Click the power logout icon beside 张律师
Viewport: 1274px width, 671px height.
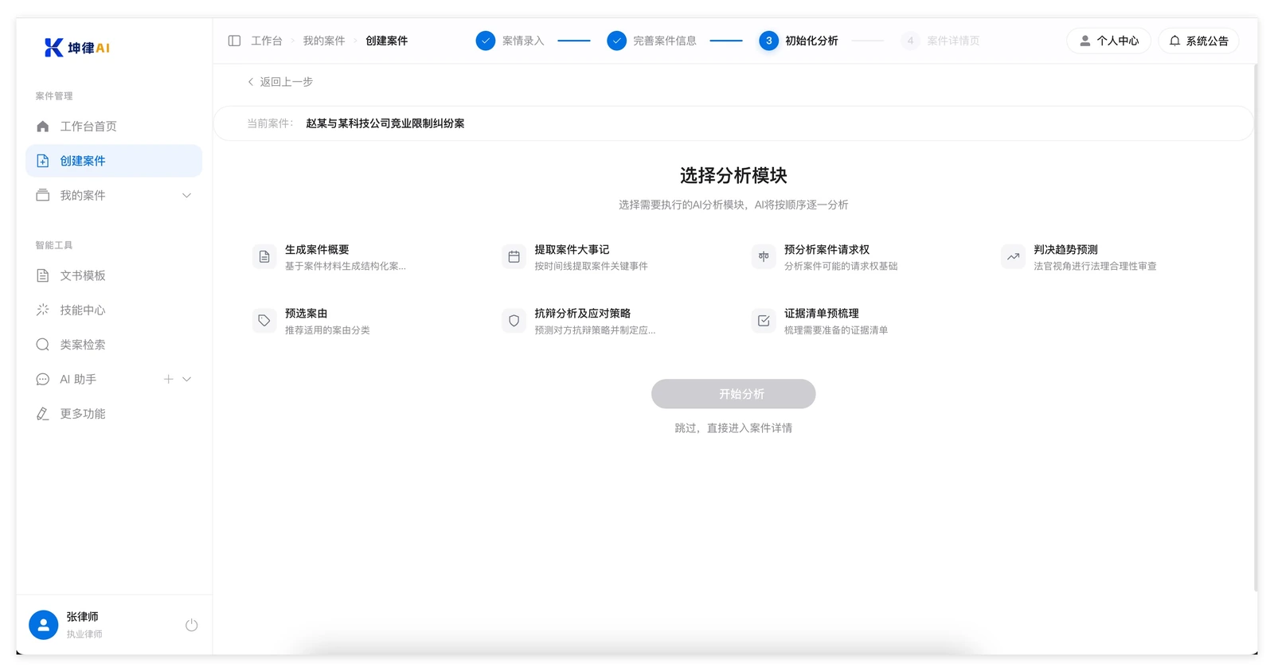coord(191,625)
